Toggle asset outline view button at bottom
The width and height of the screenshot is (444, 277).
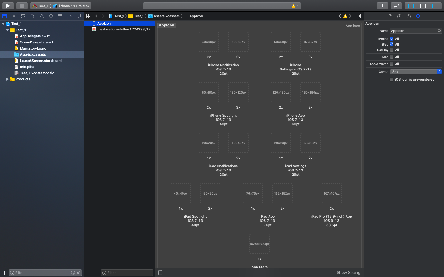click(x=160, y=272)
